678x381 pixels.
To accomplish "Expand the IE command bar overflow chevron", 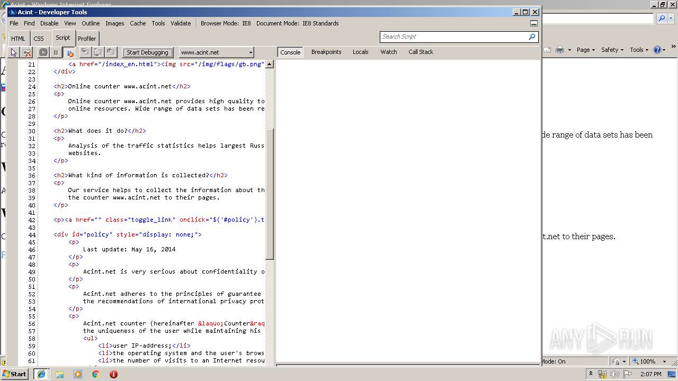I will [x=674, y=47].
